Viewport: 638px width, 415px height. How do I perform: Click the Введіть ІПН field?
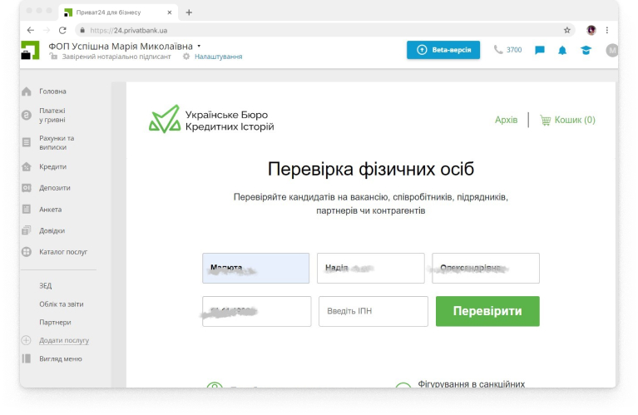click(x=373, y=311)
